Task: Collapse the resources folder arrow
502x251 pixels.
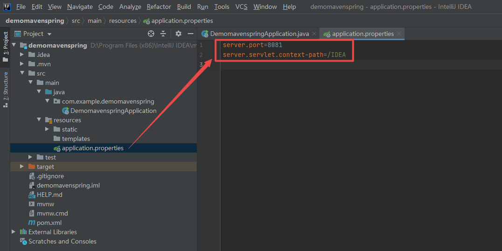Action: click(x=39, y=120)
